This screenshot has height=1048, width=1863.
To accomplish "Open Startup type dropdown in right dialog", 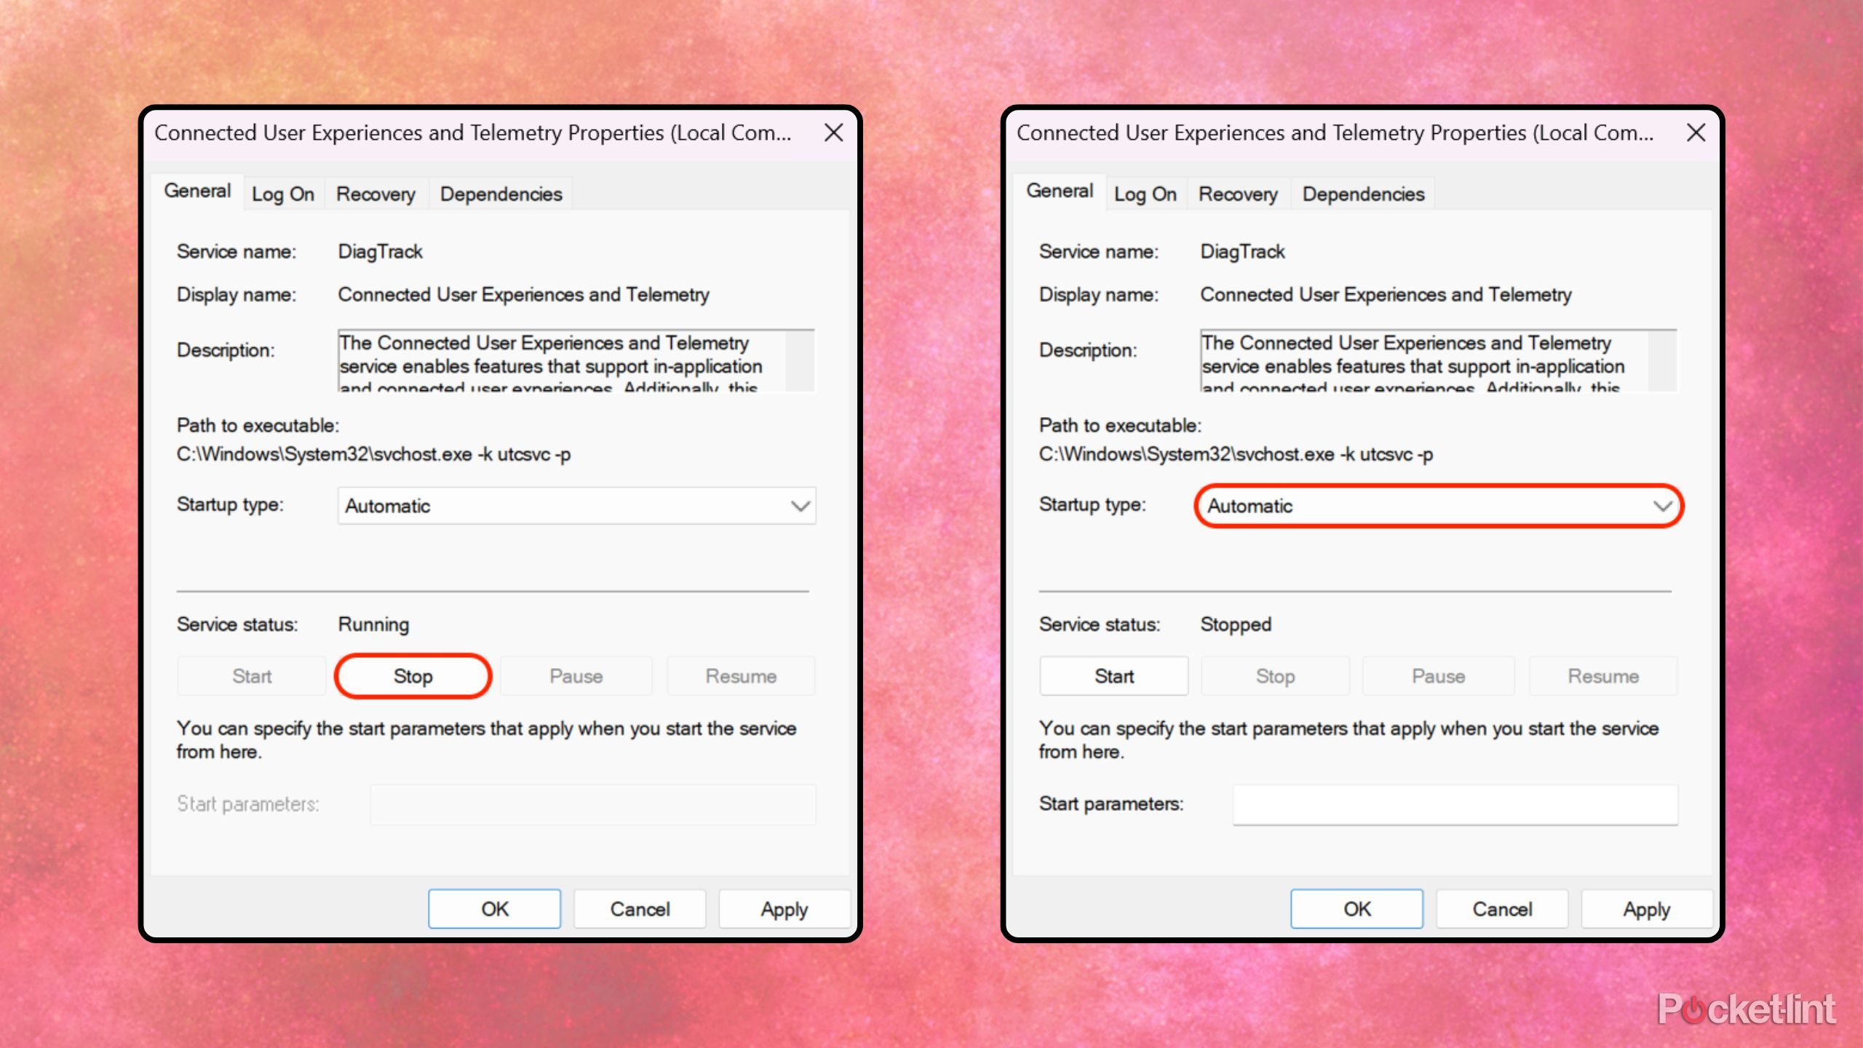I will point(1439,506).
